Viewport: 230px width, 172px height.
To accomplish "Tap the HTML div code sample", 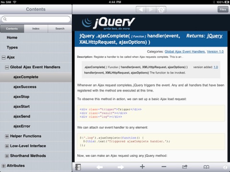I will [x=151, y=113].
